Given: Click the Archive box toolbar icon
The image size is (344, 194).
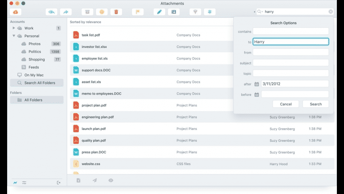Looking at the screenshot, I should [87, 12].
